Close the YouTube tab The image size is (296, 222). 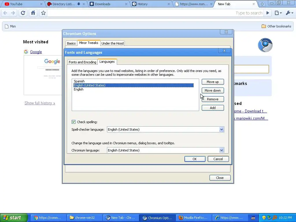pyautogui.click(x=41, y=4)
